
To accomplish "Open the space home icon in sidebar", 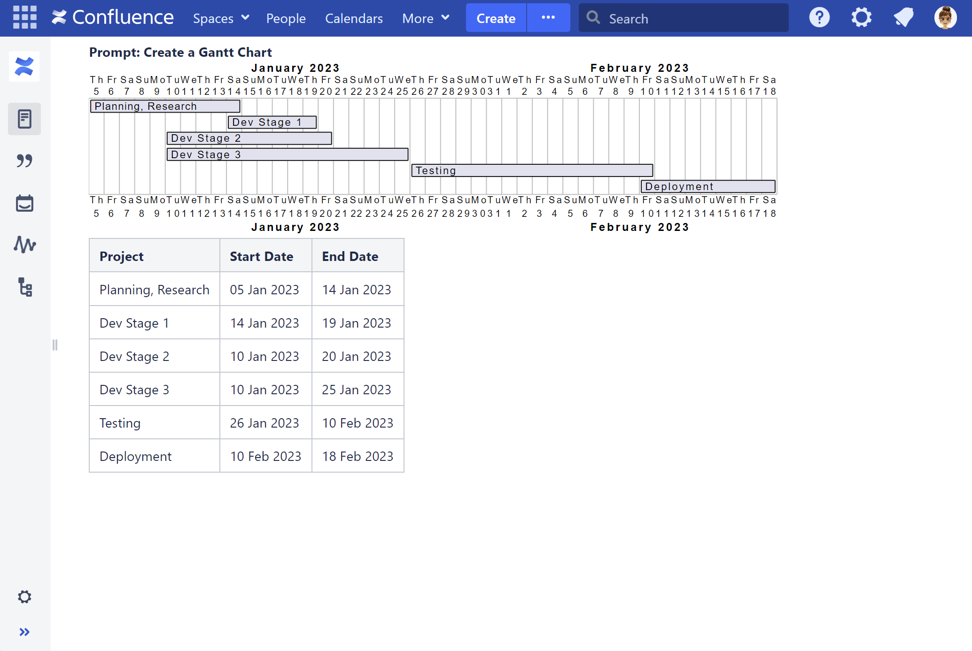I will (24, 67).
